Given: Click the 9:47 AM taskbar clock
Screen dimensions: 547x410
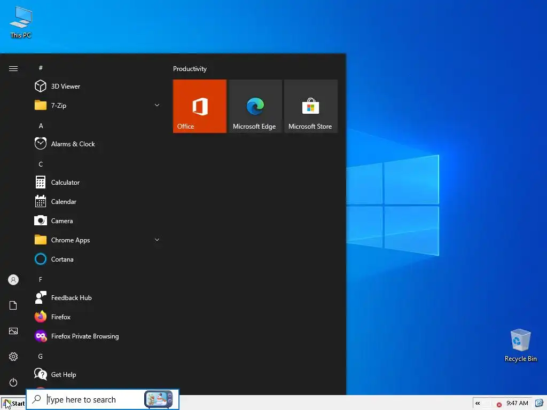Looking at the screenshot, I should 517,403.
